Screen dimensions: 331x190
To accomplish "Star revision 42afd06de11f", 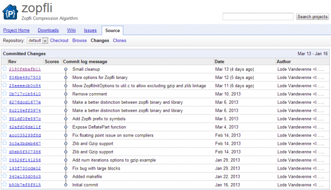I will pos(4,126).
